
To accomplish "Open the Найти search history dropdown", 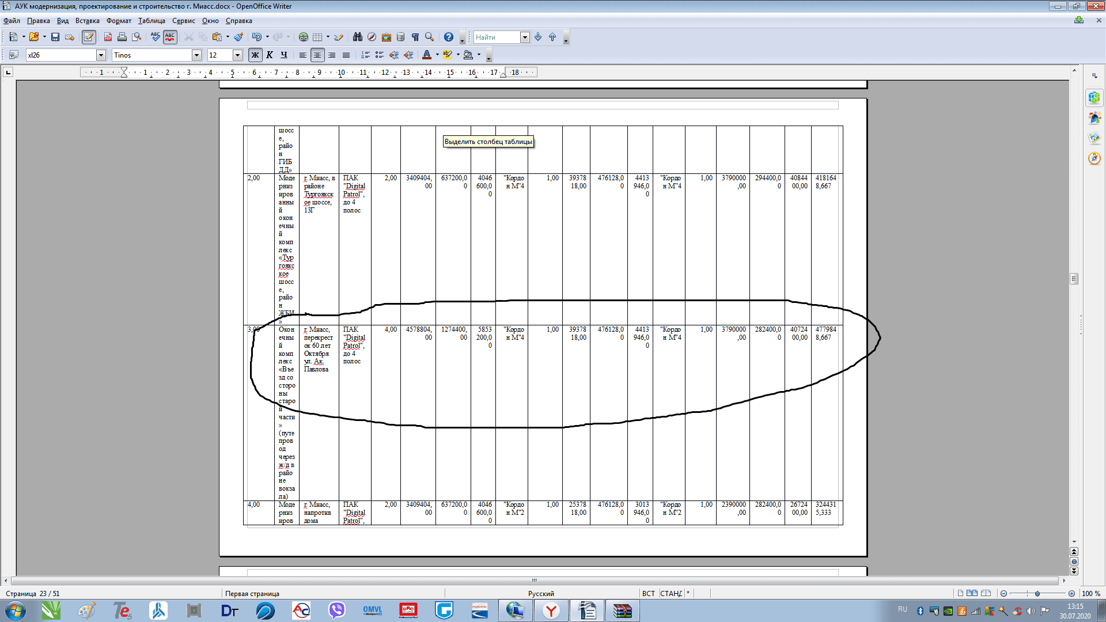I will click(525, 37).
